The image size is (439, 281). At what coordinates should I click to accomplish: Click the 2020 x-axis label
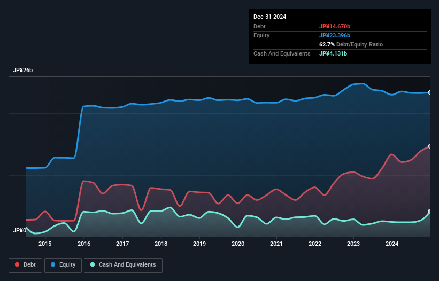click(x=238, y=244)
